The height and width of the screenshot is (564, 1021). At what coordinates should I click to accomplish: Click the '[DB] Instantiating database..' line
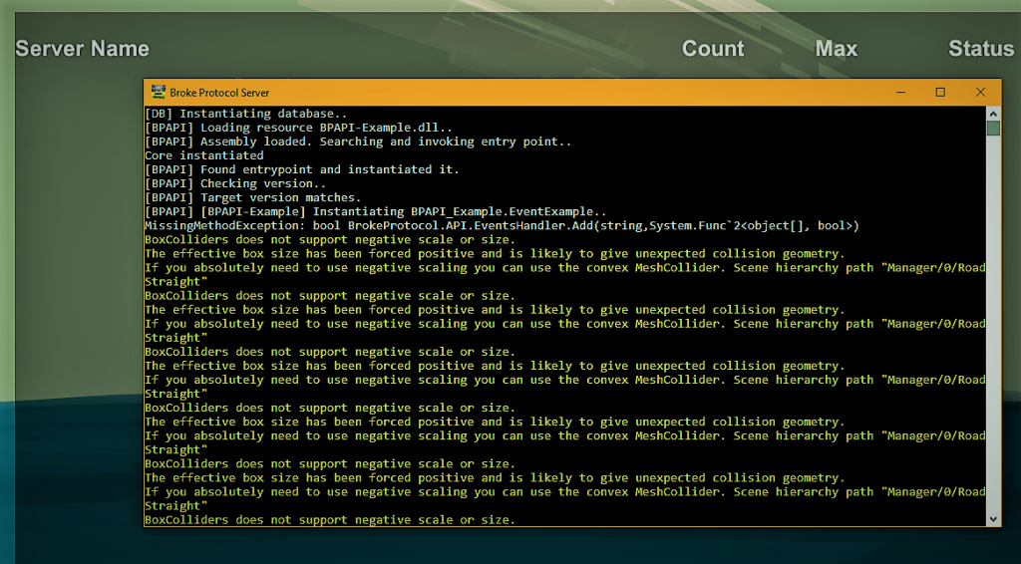(x=246, y=114)
